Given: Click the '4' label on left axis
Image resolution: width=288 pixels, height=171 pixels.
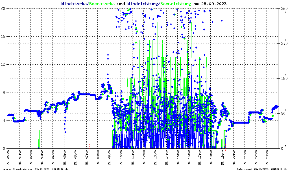Looking at the screenshot, I should [4, 121].
